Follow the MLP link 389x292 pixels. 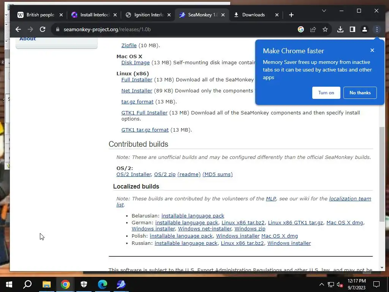271,198
